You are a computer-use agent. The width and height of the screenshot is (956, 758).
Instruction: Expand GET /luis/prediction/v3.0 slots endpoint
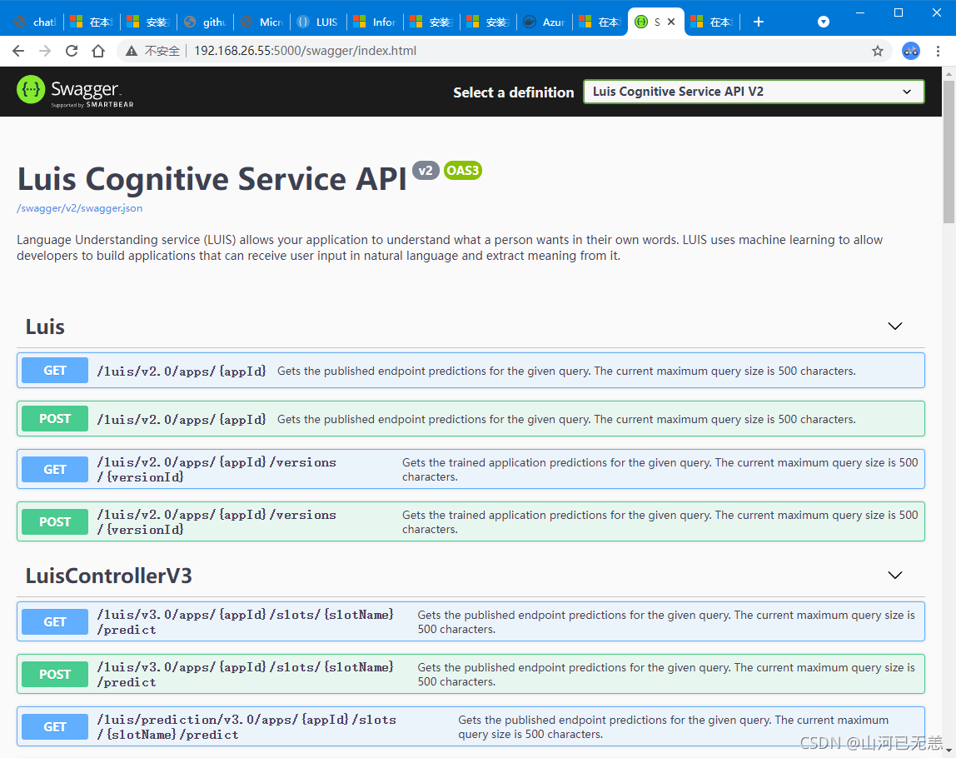coord(471,726)
